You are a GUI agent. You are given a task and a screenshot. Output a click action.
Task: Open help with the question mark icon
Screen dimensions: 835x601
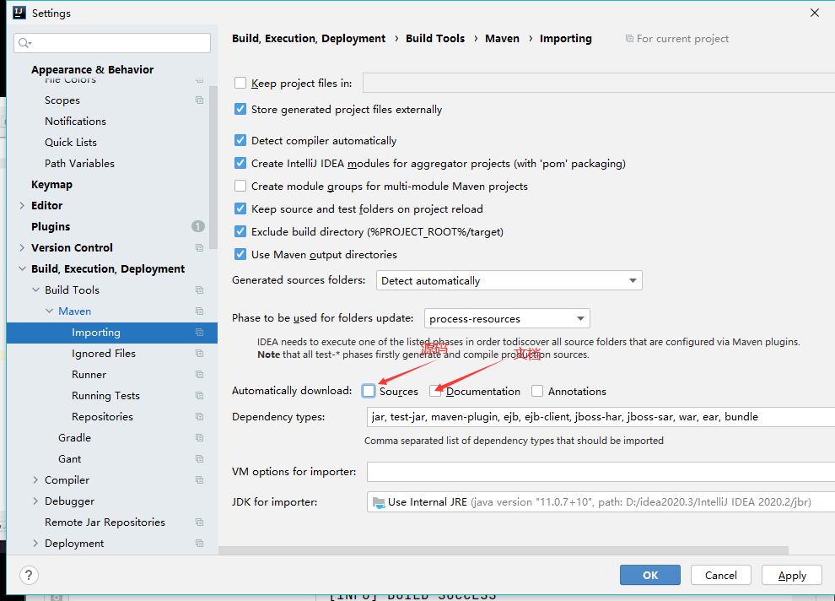pos(29,576)
